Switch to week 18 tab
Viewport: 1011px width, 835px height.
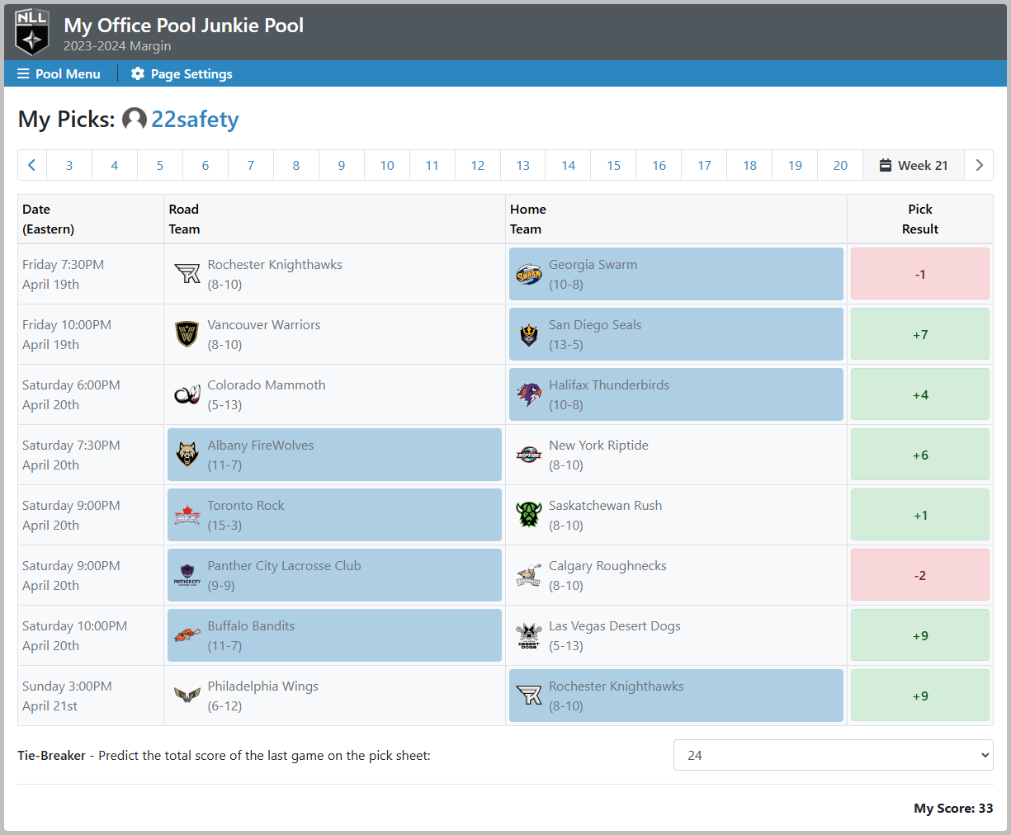coord(749,165)
